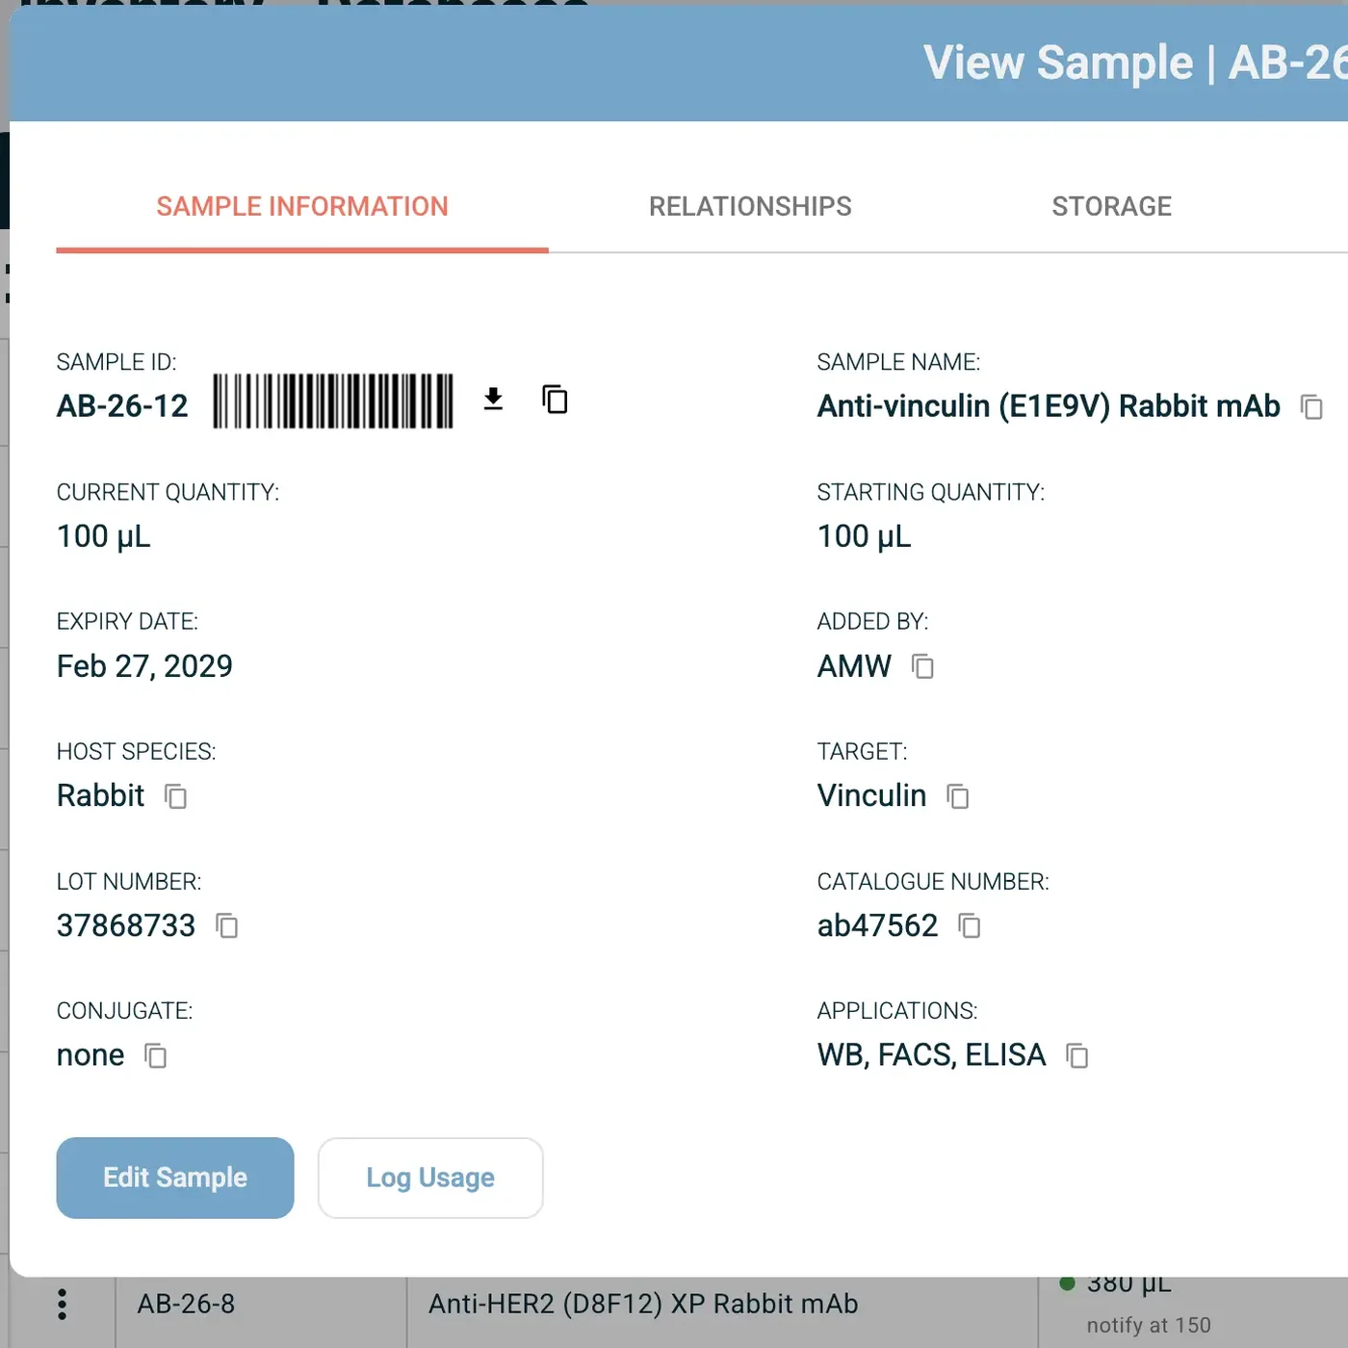Click the Edit Sample button

point(175,1178)
